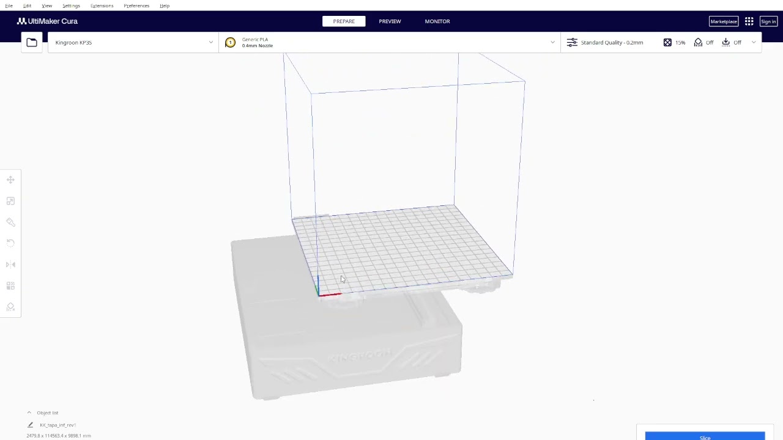Screen dimensions: 783x440
Task: Click the UltiMaker Cura logo
Action: click(x=47, y=21)
